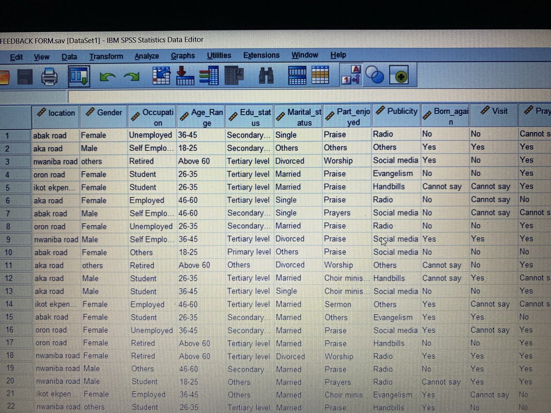Click 'Evangelism' cell in row 15
This screenshot has width=551, height=413.
pos(396,317)
